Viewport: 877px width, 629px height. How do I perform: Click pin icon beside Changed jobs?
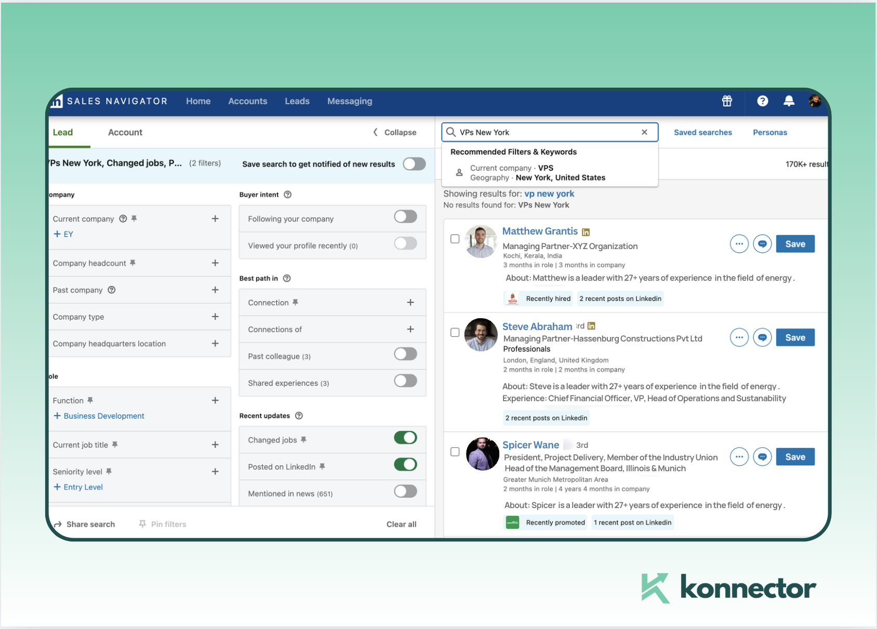click(x=304, y=440)
